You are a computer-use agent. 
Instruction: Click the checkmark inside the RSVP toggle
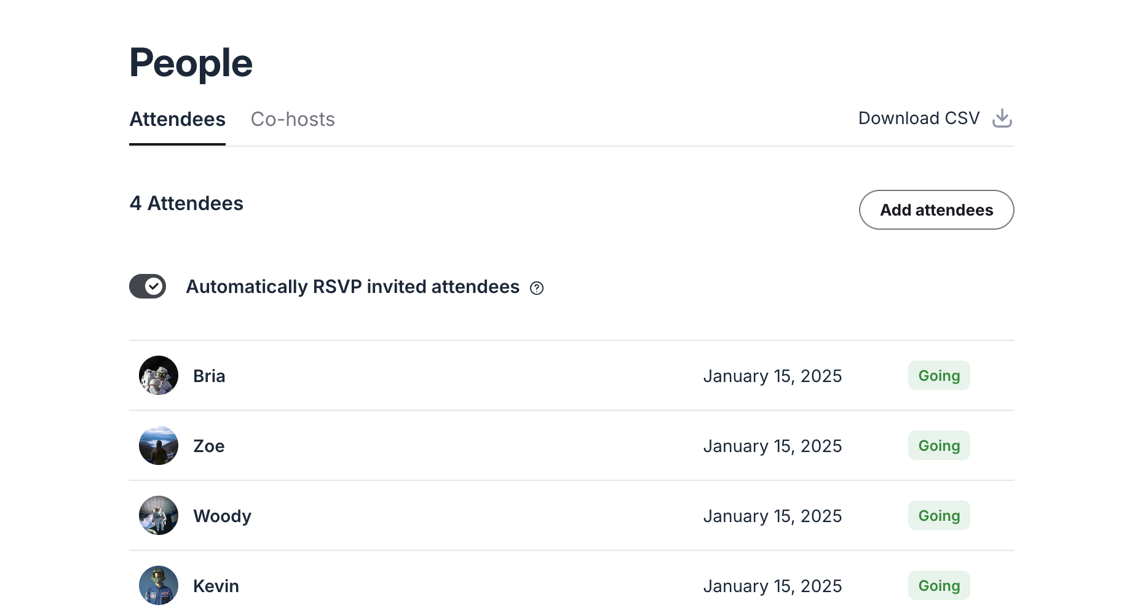click(155, 286)
